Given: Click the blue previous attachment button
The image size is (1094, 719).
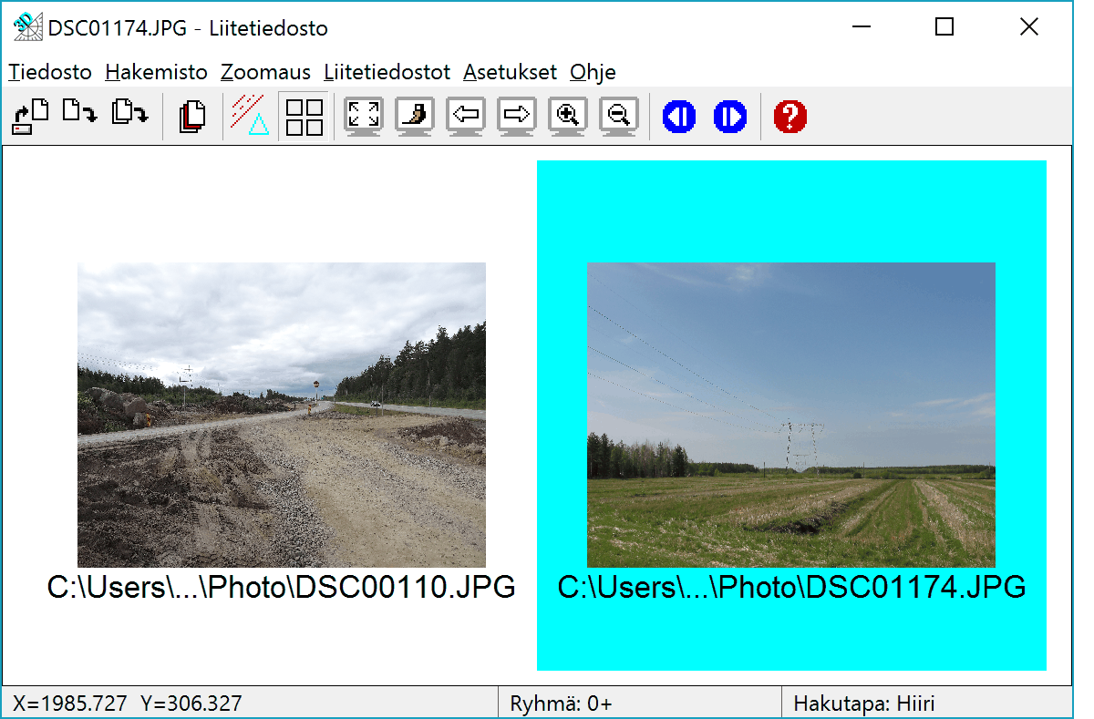Looking at the screenshot, I should [x=679, y=117].
